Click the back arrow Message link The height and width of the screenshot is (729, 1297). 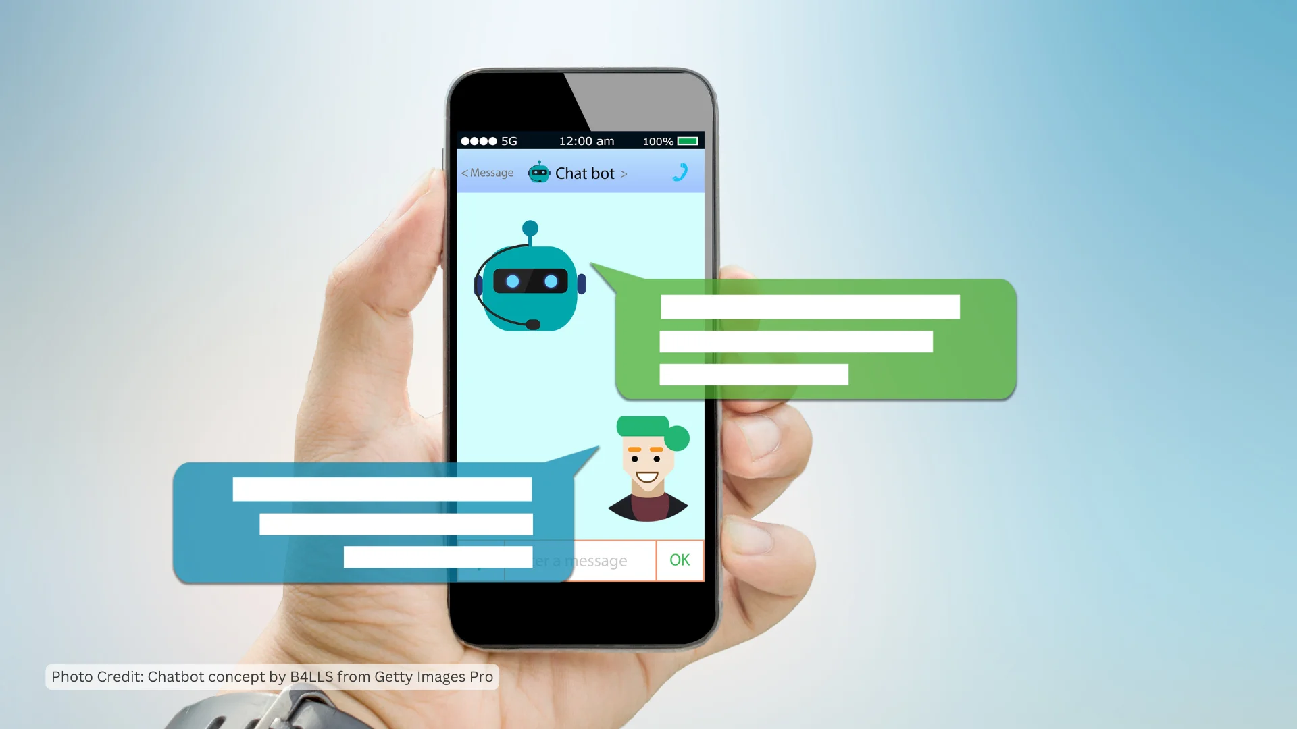(x=486, y=173)
